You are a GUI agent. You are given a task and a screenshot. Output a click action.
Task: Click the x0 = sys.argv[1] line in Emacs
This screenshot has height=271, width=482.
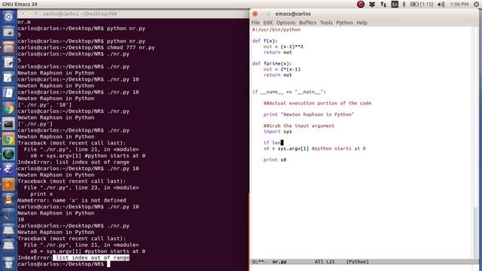click(315, 149)
